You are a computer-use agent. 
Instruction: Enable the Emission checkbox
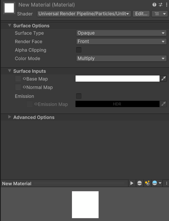coord(79,96)
